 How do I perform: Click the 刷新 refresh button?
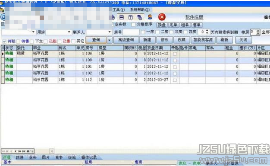(225, 40)
